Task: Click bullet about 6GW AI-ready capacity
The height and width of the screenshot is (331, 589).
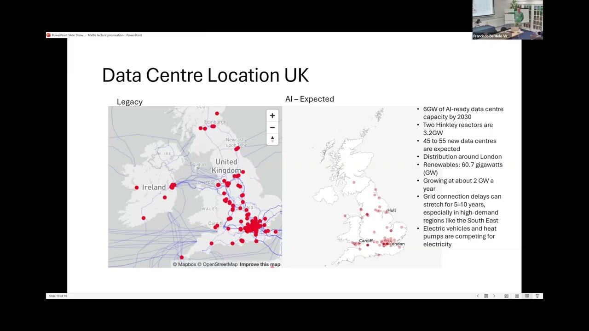Action: pyautogui.click(x=463, y=113)
